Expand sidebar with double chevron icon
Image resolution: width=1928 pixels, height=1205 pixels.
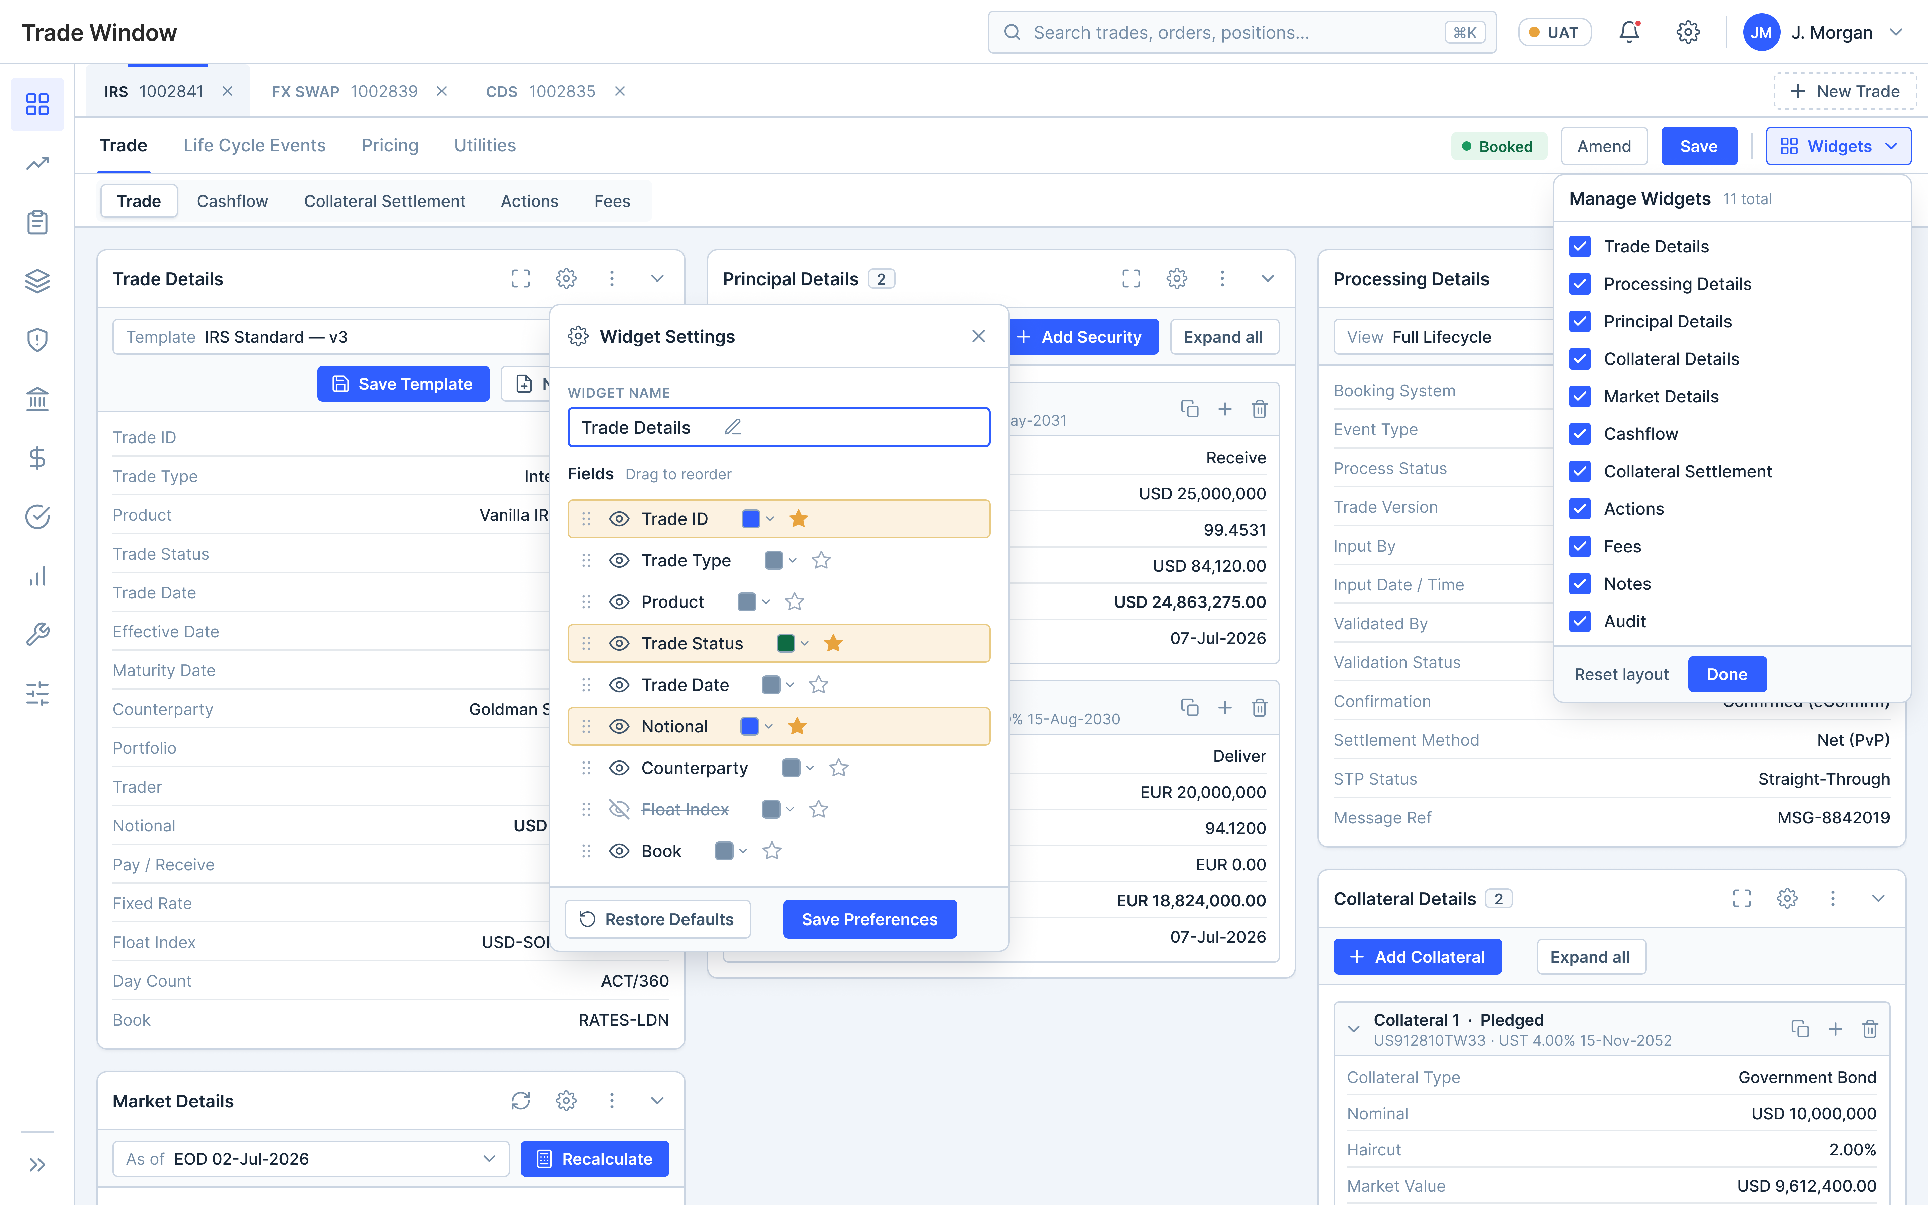tap(37, 1164)
